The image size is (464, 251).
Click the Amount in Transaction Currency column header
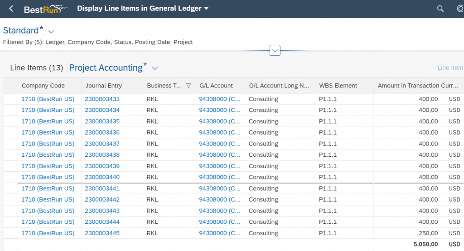[x=418, y=86]
